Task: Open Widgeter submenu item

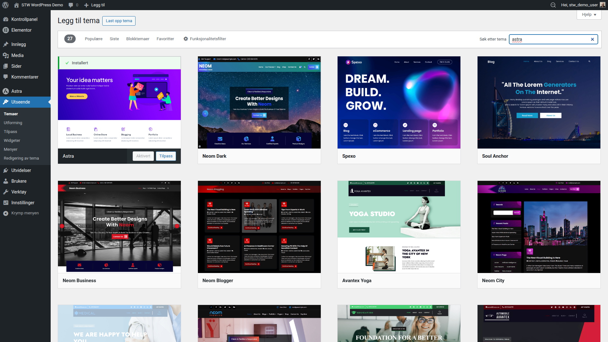Action: pos(25,141)
